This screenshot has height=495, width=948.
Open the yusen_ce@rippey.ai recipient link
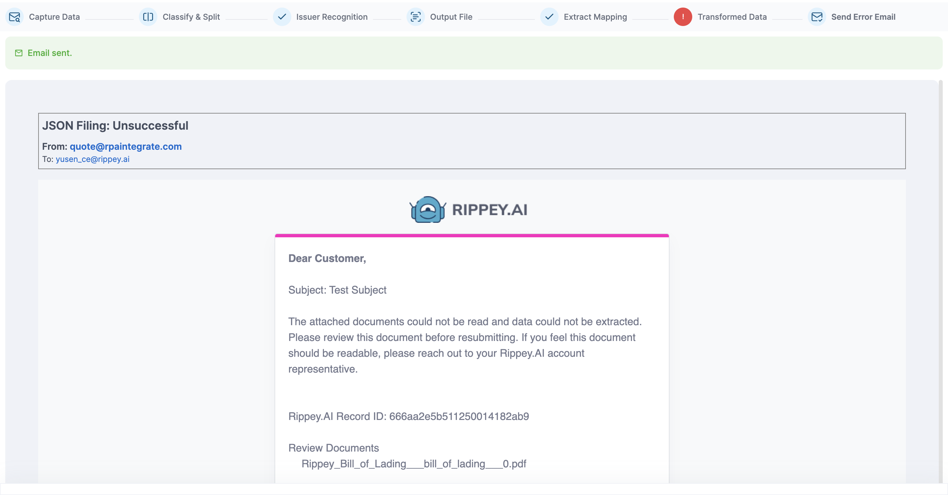92,159
